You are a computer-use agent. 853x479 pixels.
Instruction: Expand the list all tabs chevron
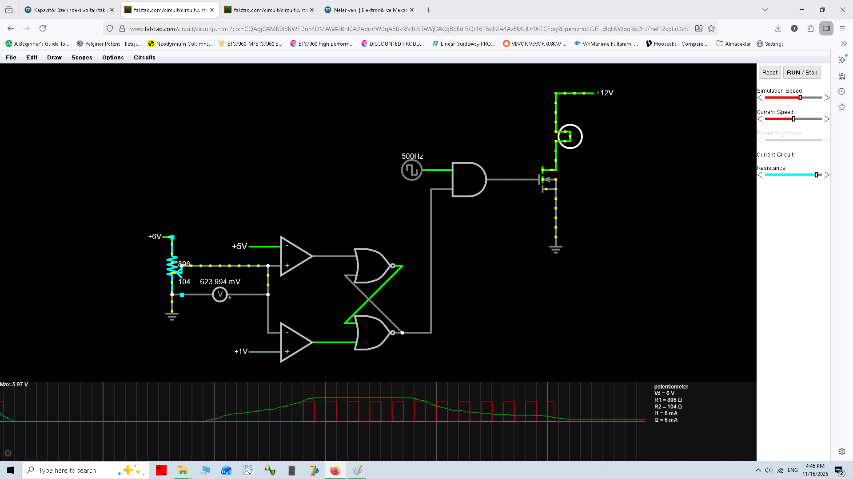(x=765, y=10)
